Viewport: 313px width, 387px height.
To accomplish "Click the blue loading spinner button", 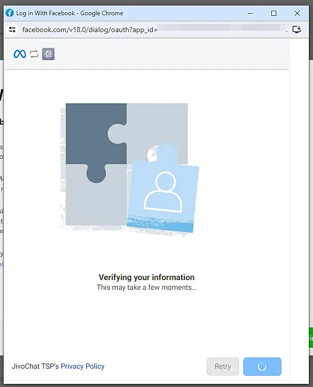I will [262, 367].
